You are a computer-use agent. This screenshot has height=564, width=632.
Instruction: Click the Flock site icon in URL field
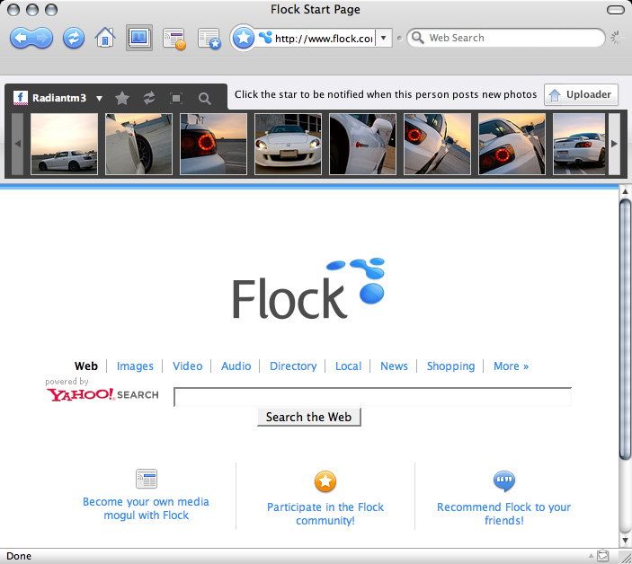(x=265, y=38)
